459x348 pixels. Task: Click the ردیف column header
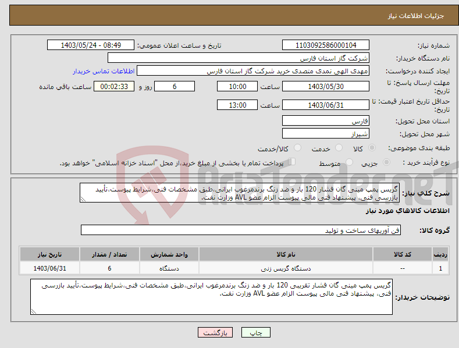pos(440,254)
